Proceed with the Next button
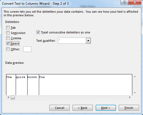The image size is (143, 115). (106, 108)
